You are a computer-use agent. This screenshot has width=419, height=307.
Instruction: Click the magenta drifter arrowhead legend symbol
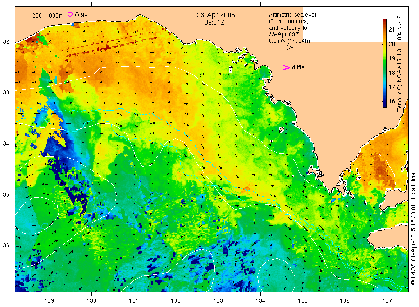(286, 67)
